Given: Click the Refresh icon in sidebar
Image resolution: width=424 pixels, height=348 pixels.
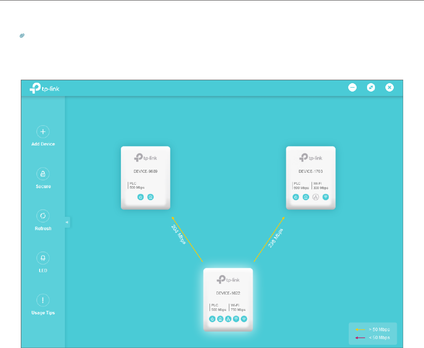Looking at the screenshot, I should coord(43,216).
